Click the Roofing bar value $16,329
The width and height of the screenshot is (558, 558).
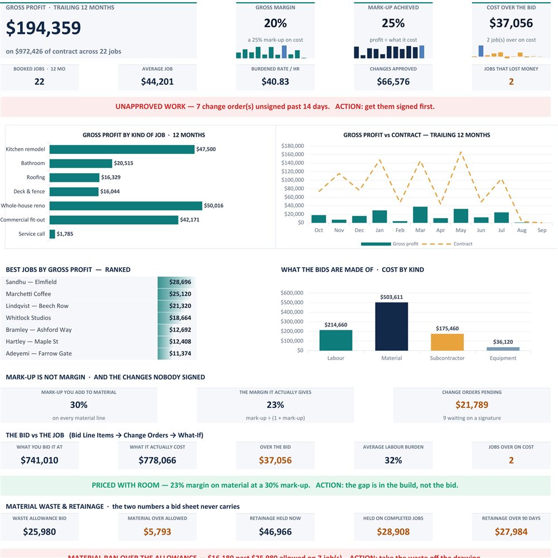coord(110,177)
